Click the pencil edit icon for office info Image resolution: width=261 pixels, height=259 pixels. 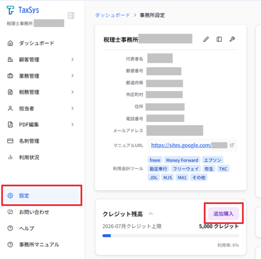(206, 39)
